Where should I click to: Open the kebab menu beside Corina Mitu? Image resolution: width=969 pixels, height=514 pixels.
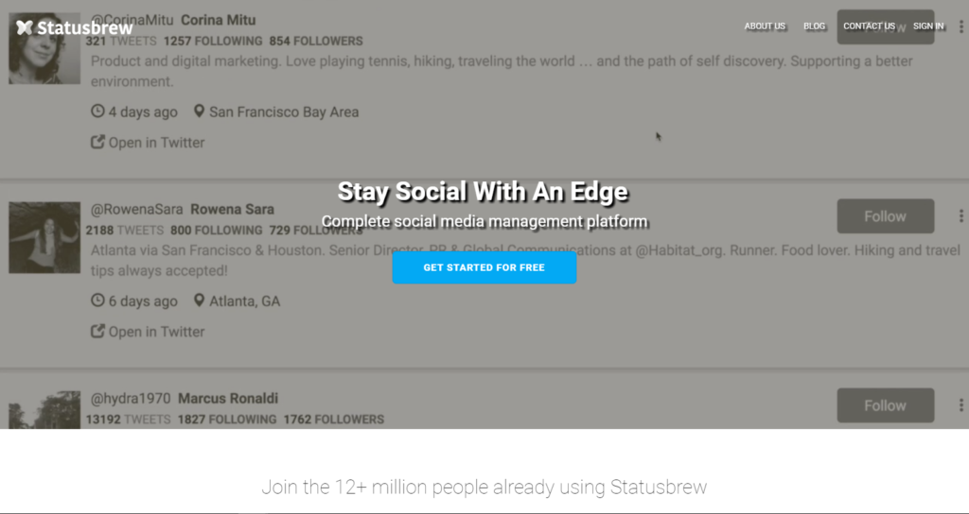point(961,26)
